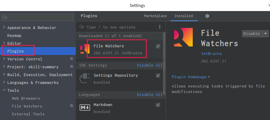This screenshot has width=270, height=120.
Task: Open File Watchers under Tools
Action: tap(27, 106)
